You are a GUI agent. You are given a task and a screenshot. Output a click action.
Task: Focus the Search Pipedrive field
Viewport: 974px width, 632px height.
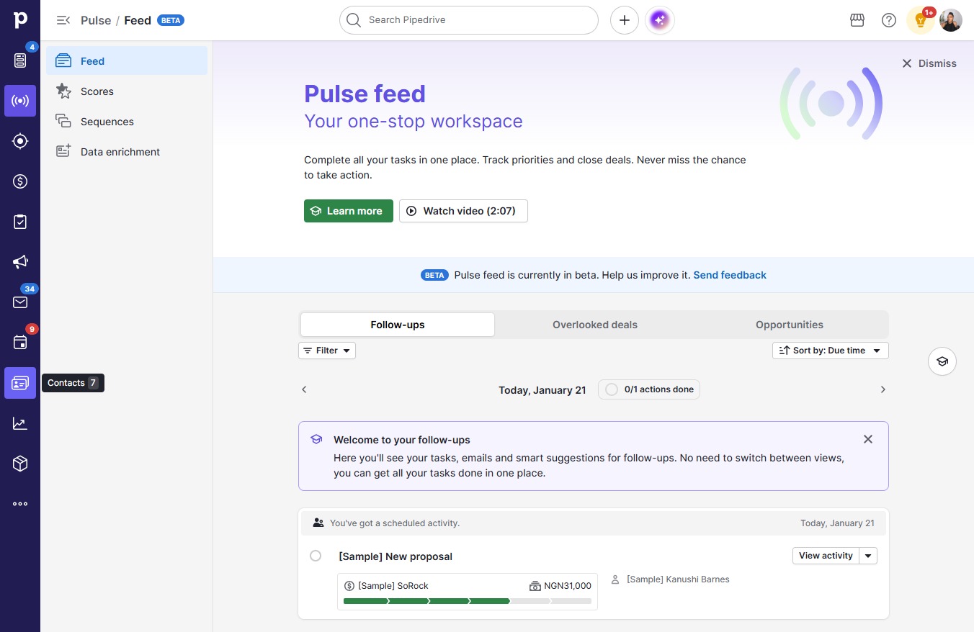tap(469, 20)
